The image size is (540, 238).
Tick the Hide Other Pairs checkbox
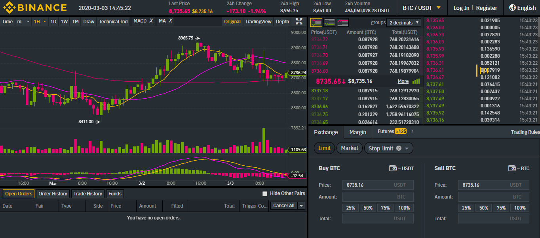265,194
